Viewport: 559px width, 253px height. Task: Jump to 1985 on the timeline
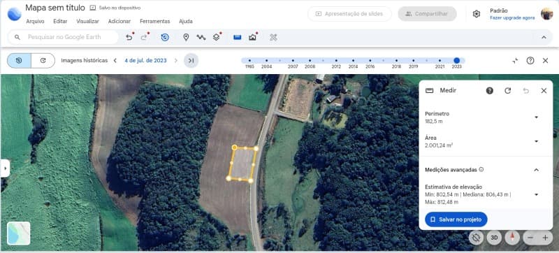pyautogui.click(x=249, y=61)
